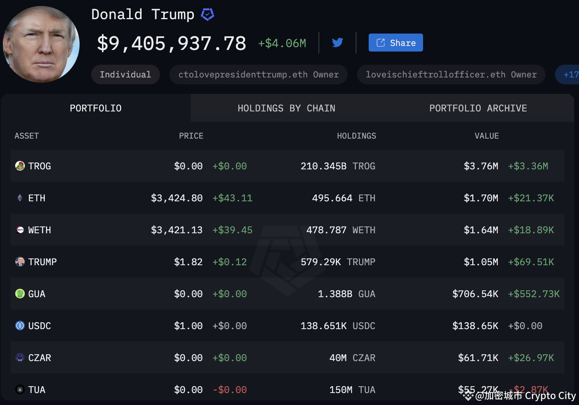Click the CZAR token icon
Viewport: 579px width, 405px height.
tap(20, 357)
